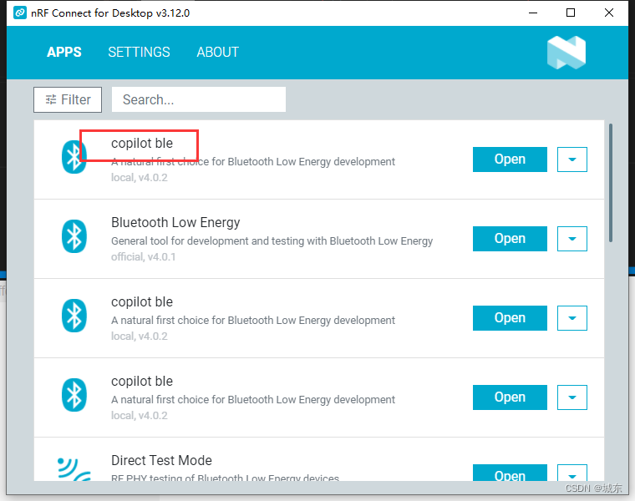
Task: Open the Bluetooth Low Energy app
Action: (510, 239)
